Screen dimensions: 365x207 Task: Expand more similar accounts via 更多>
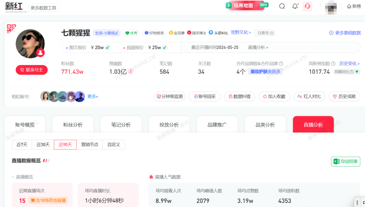(93, 97)
